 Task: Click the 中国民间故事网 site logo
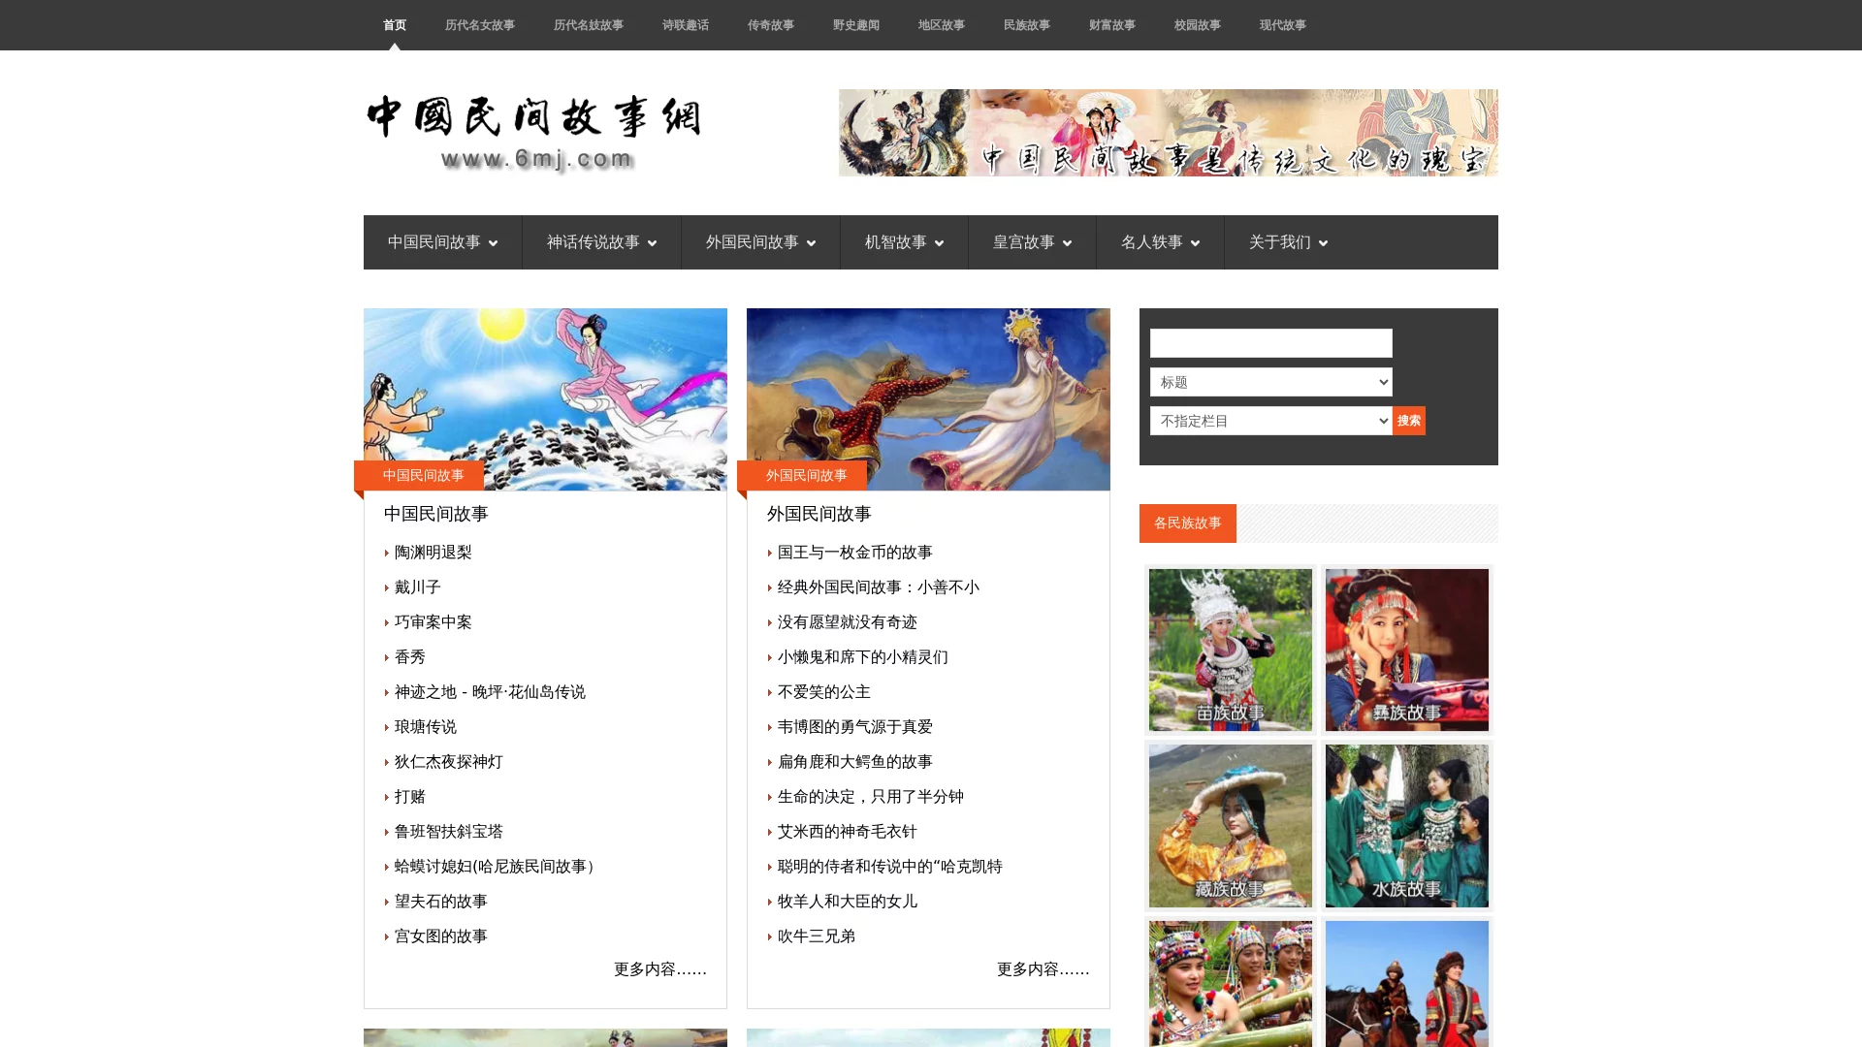point(533,134)
